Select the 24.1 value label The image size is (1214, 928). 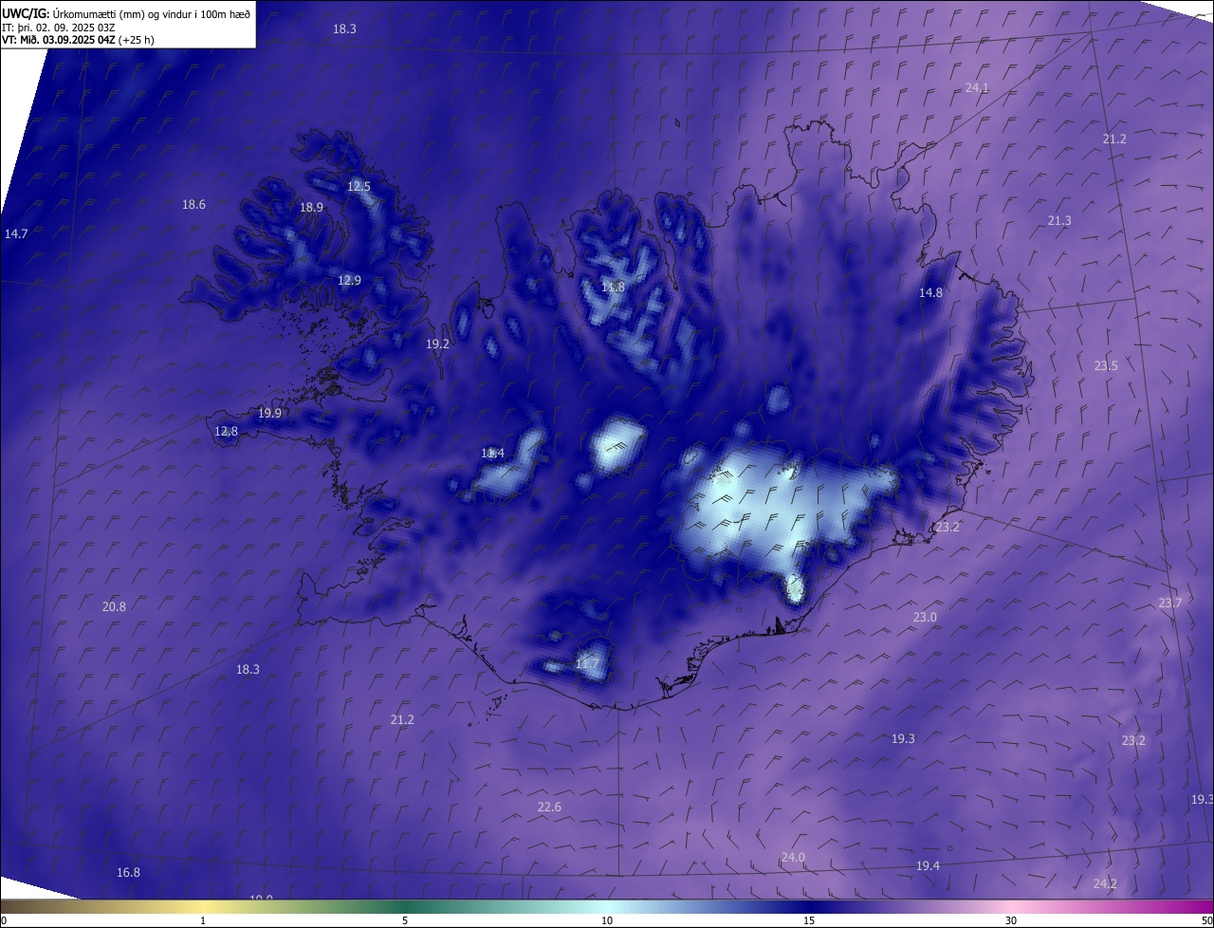977,87
